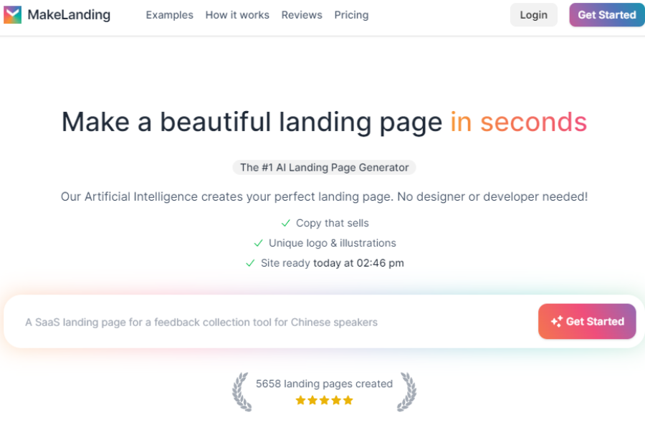Select the right laurel wreath decoration

point(407,391)
